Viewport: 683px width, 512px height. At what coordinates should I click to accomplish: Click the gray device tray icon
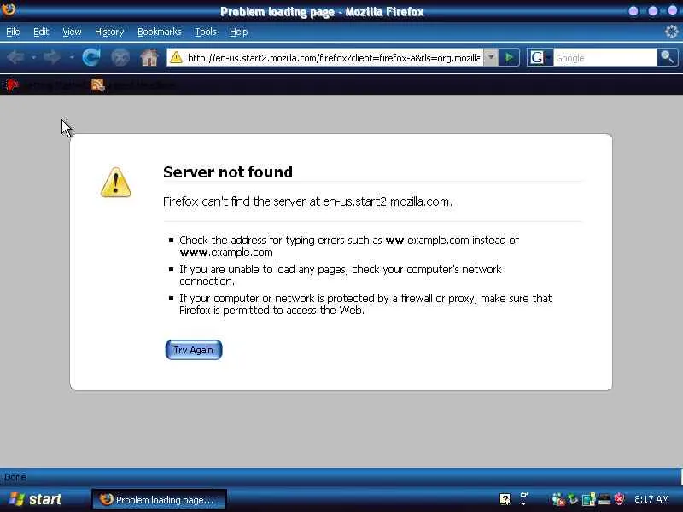tap(604, 499)
